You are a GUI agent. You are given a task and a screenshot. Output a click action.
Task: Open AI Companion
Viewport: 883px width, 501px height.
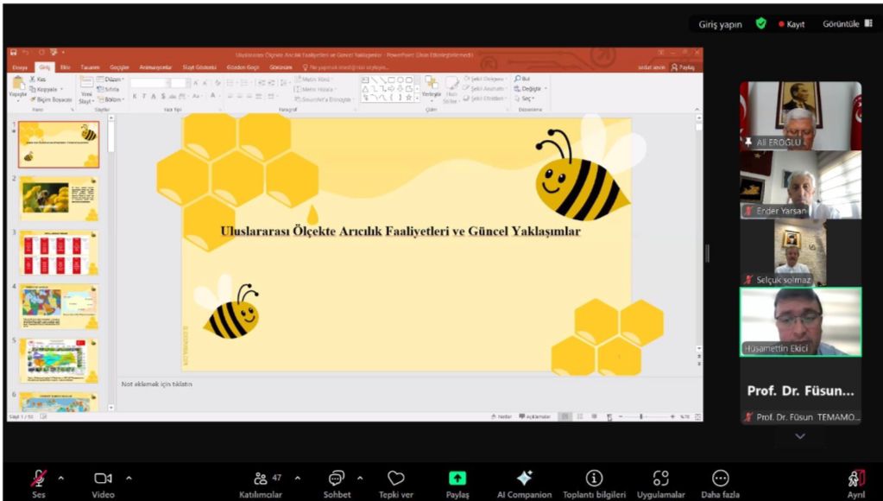[x=524, y=484]
